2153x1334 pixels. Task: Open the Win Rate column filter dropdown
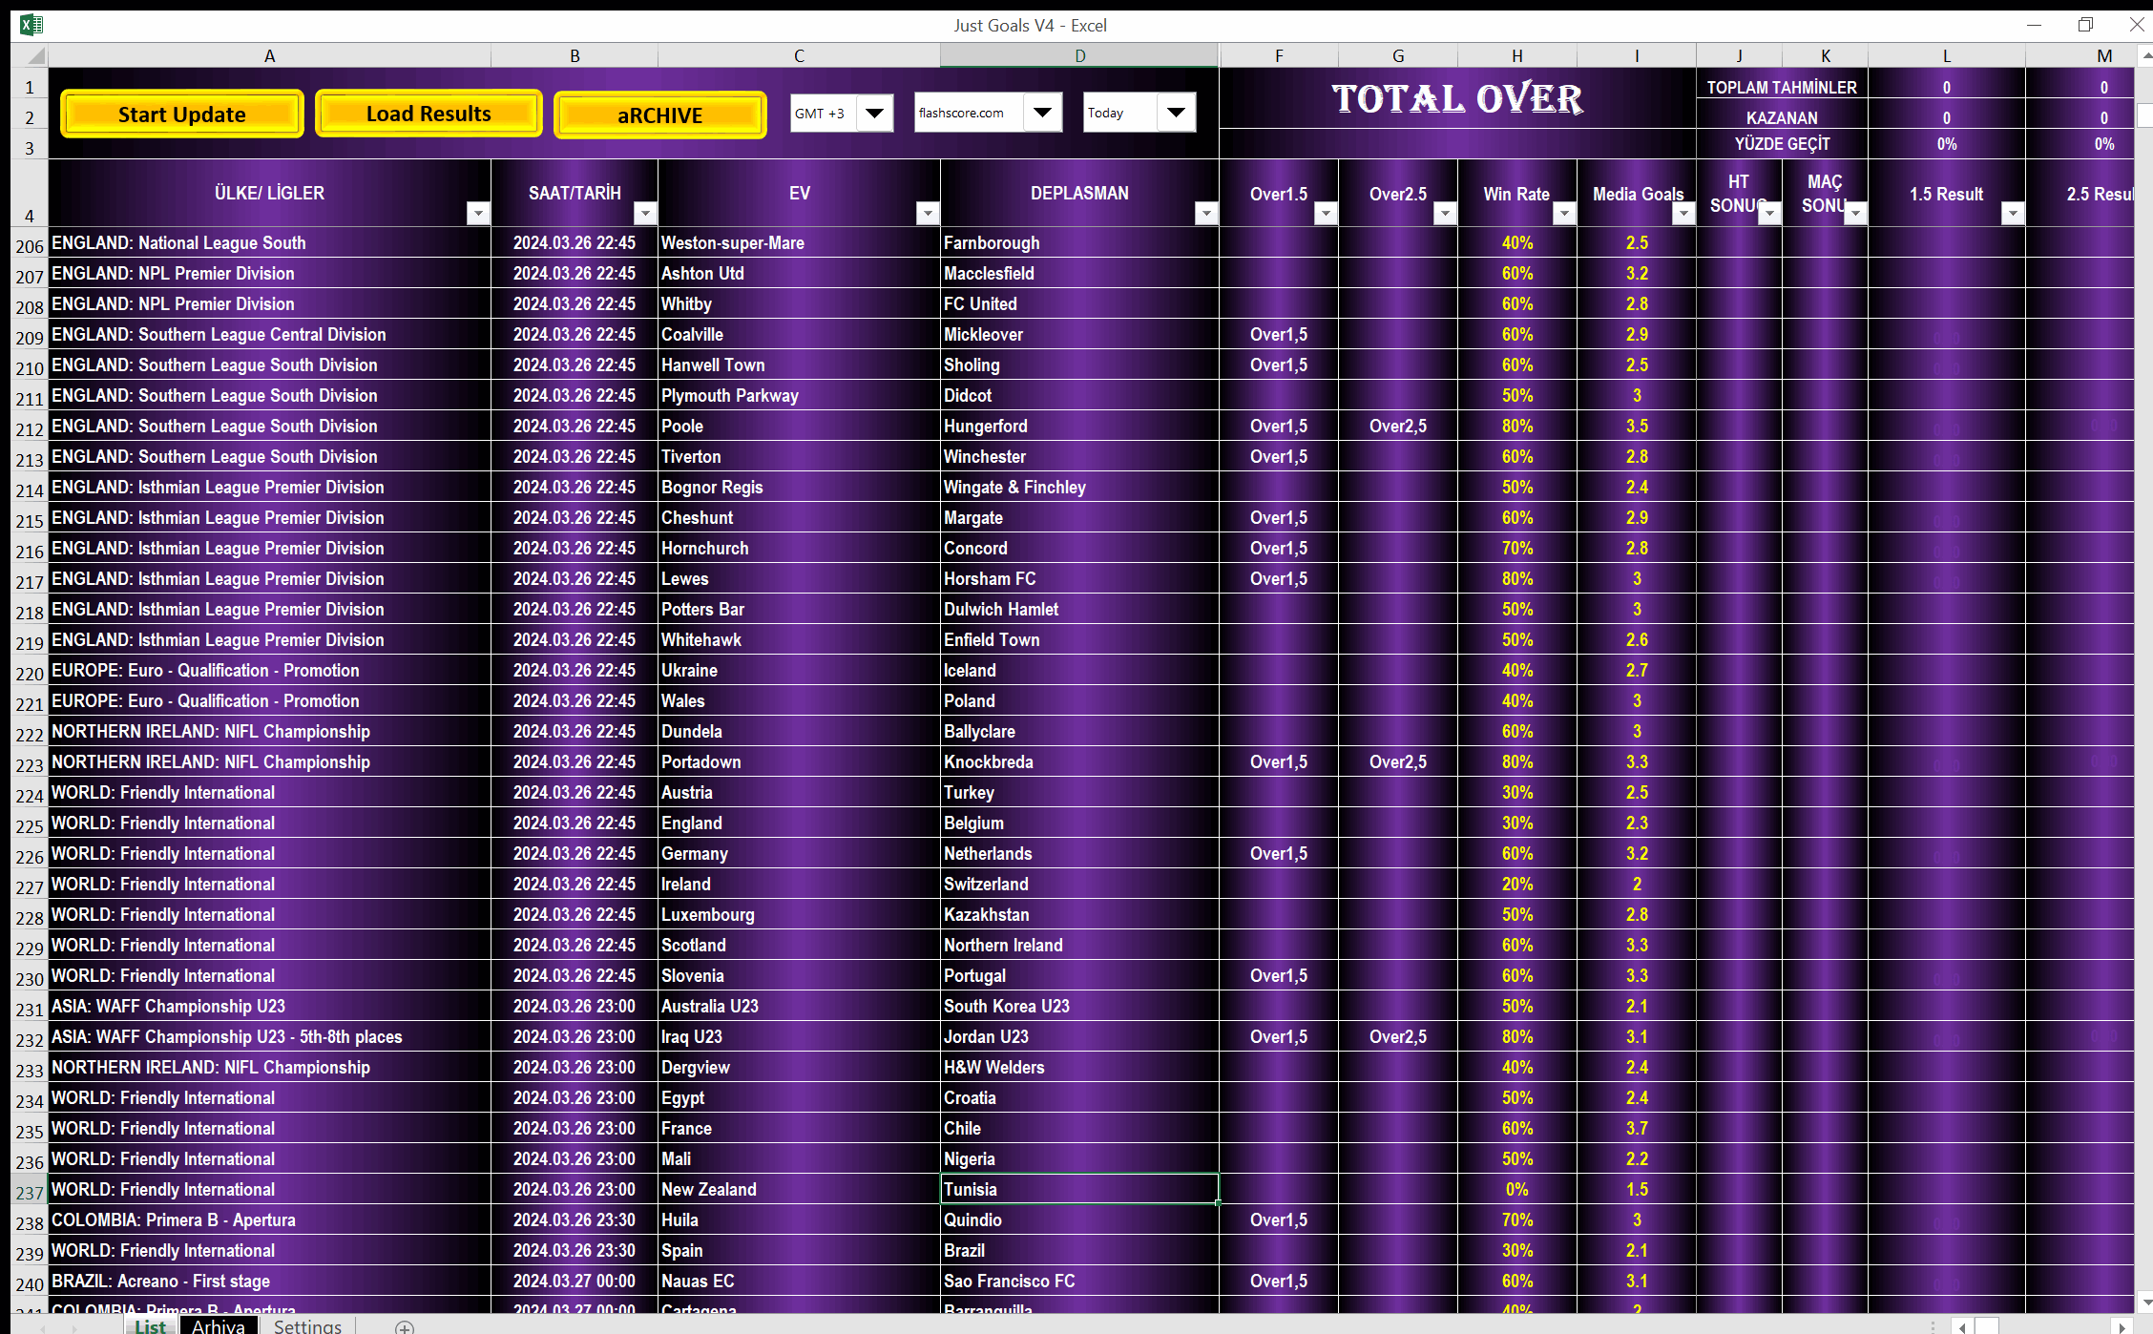point(1564,214)
